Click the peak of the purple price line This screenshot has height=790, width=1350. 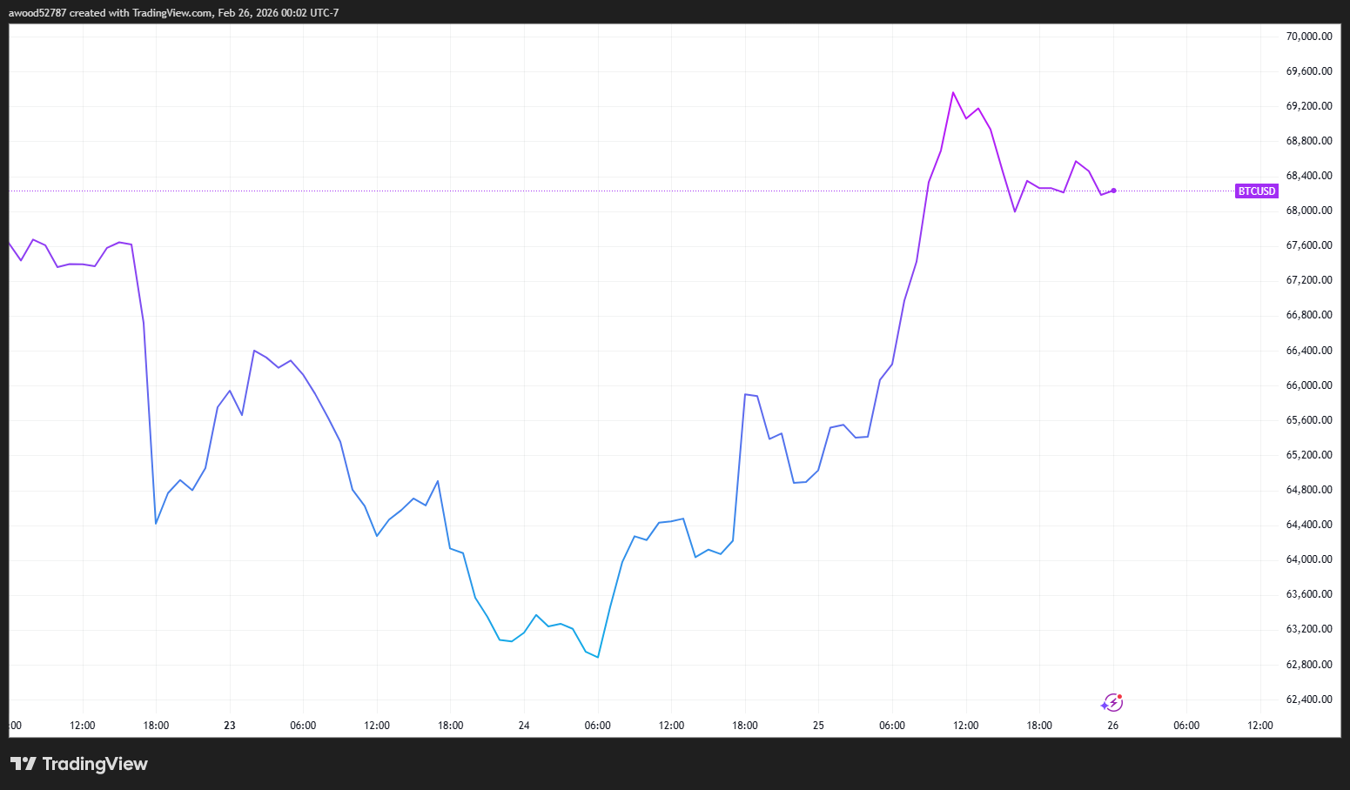(954, 91)
